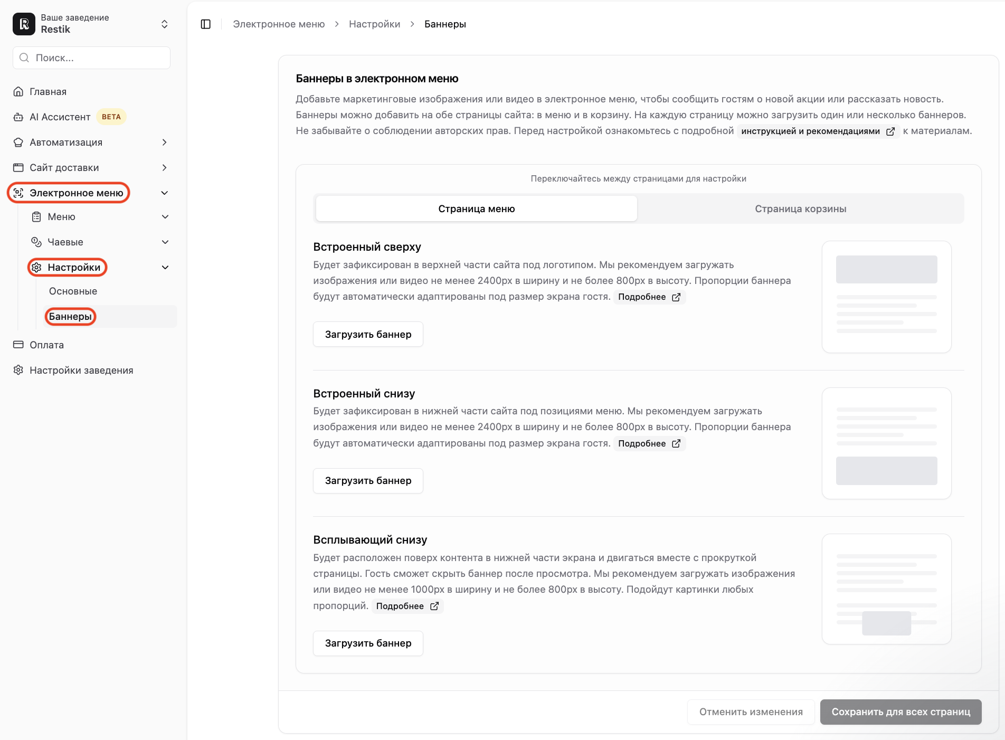
Task: Expand the Сайт доставки section
Action: [x=164, y=167]
